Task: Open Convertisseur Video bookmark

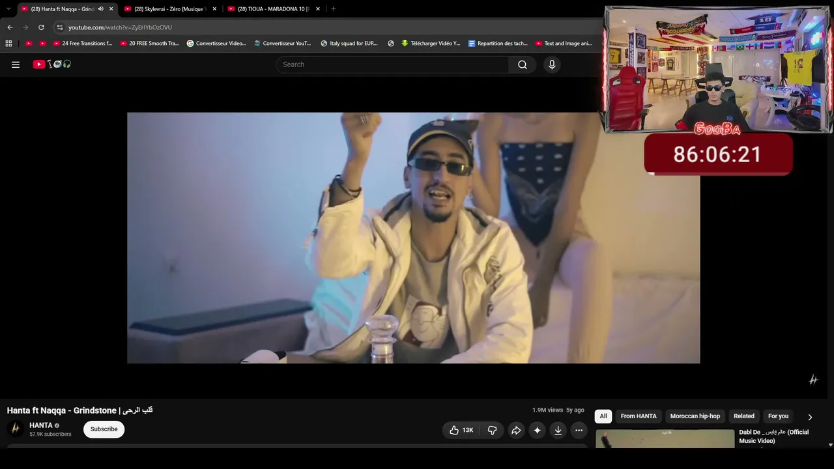Action: [216, 44]
